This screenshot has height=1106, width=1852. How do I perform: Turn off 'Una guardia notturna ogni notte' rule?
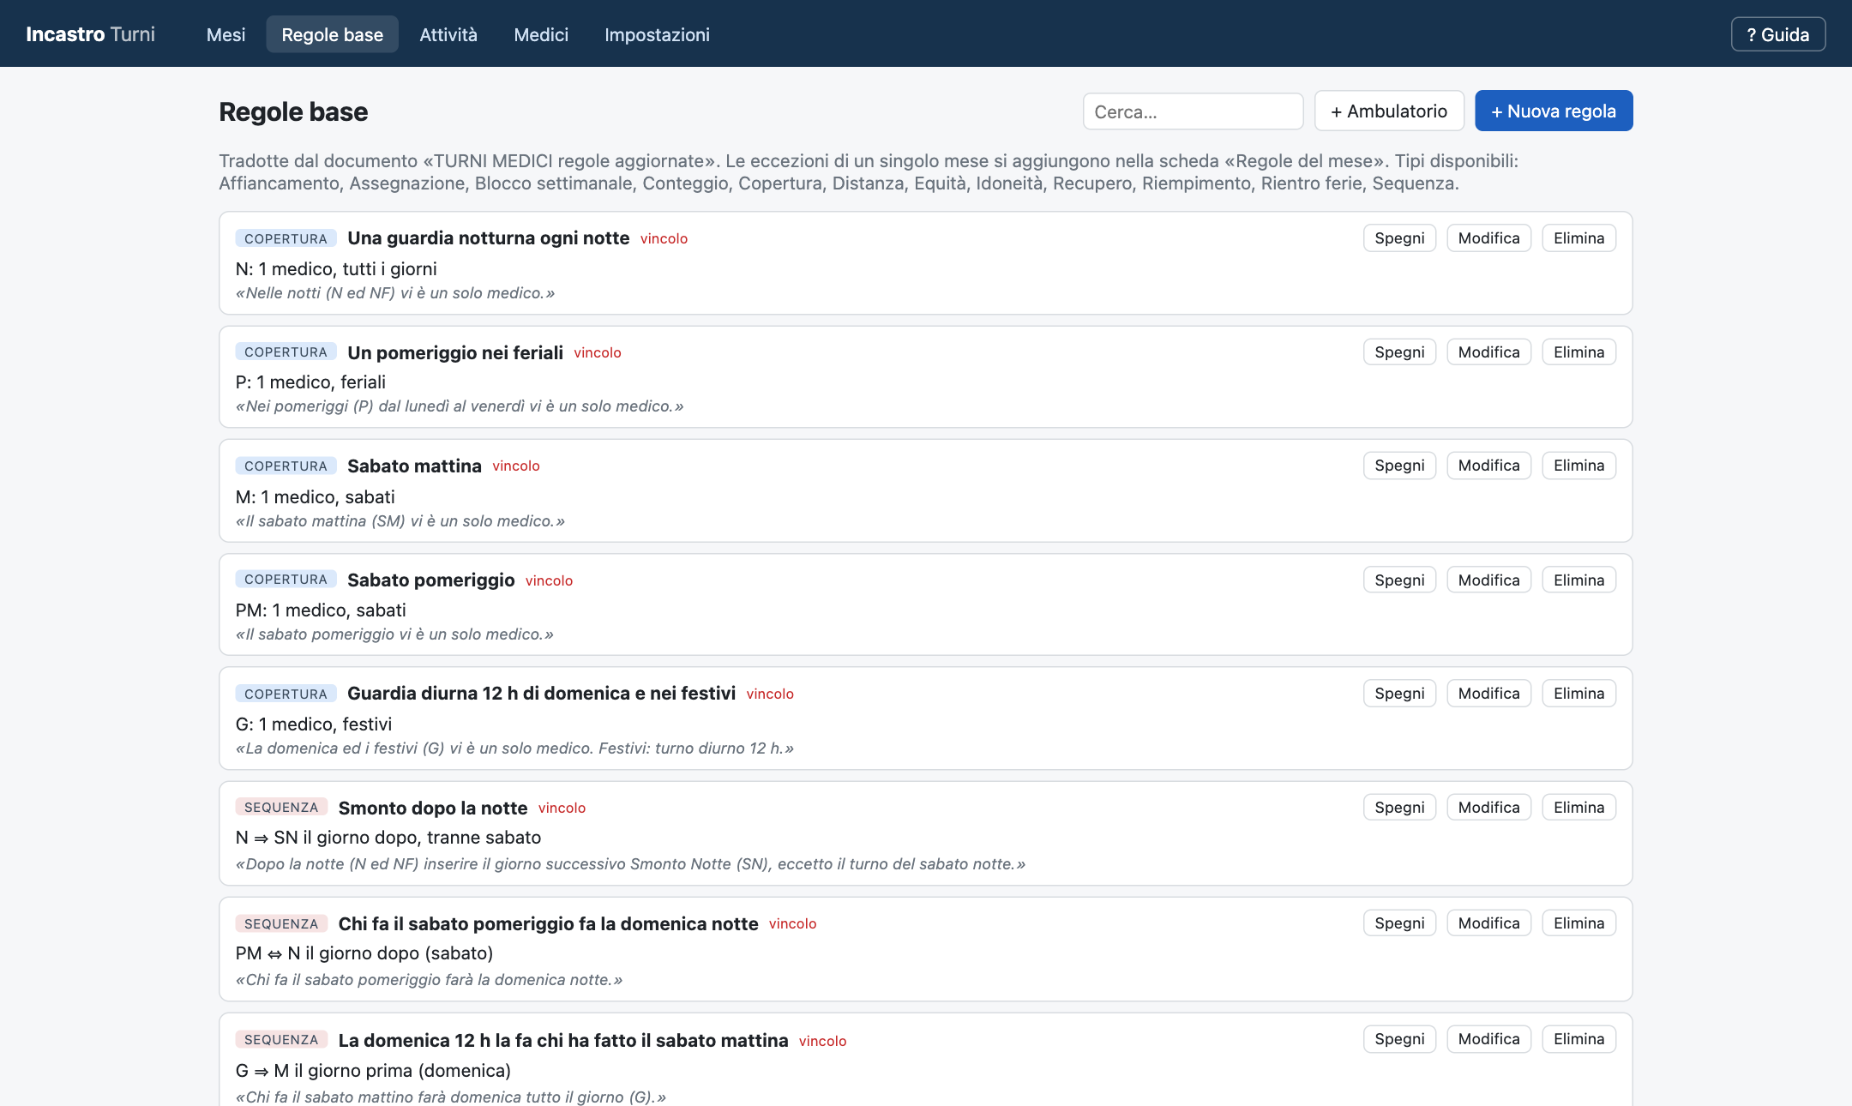(x=1399, y=238)
